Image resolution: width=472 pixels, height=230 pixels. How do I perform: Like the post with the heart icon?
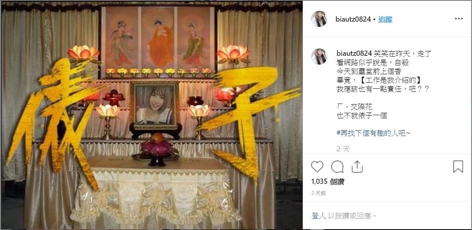point(317,167)
